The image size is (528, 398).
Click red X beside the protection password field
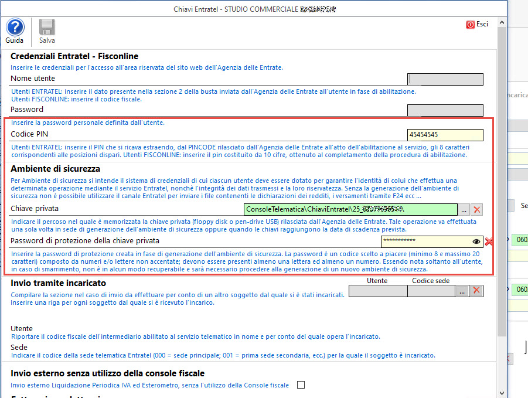coord(489,241)
